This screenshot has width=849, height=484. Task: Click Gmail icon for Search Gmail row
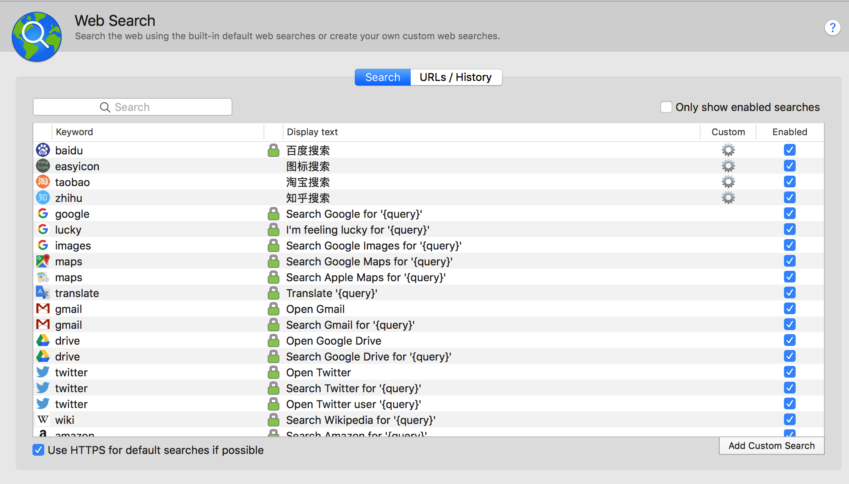(x=43, y=325)
